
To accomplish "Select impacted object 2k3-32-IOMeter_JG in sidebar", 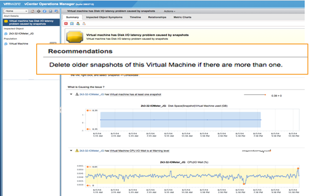I will (x=21, y=34).
